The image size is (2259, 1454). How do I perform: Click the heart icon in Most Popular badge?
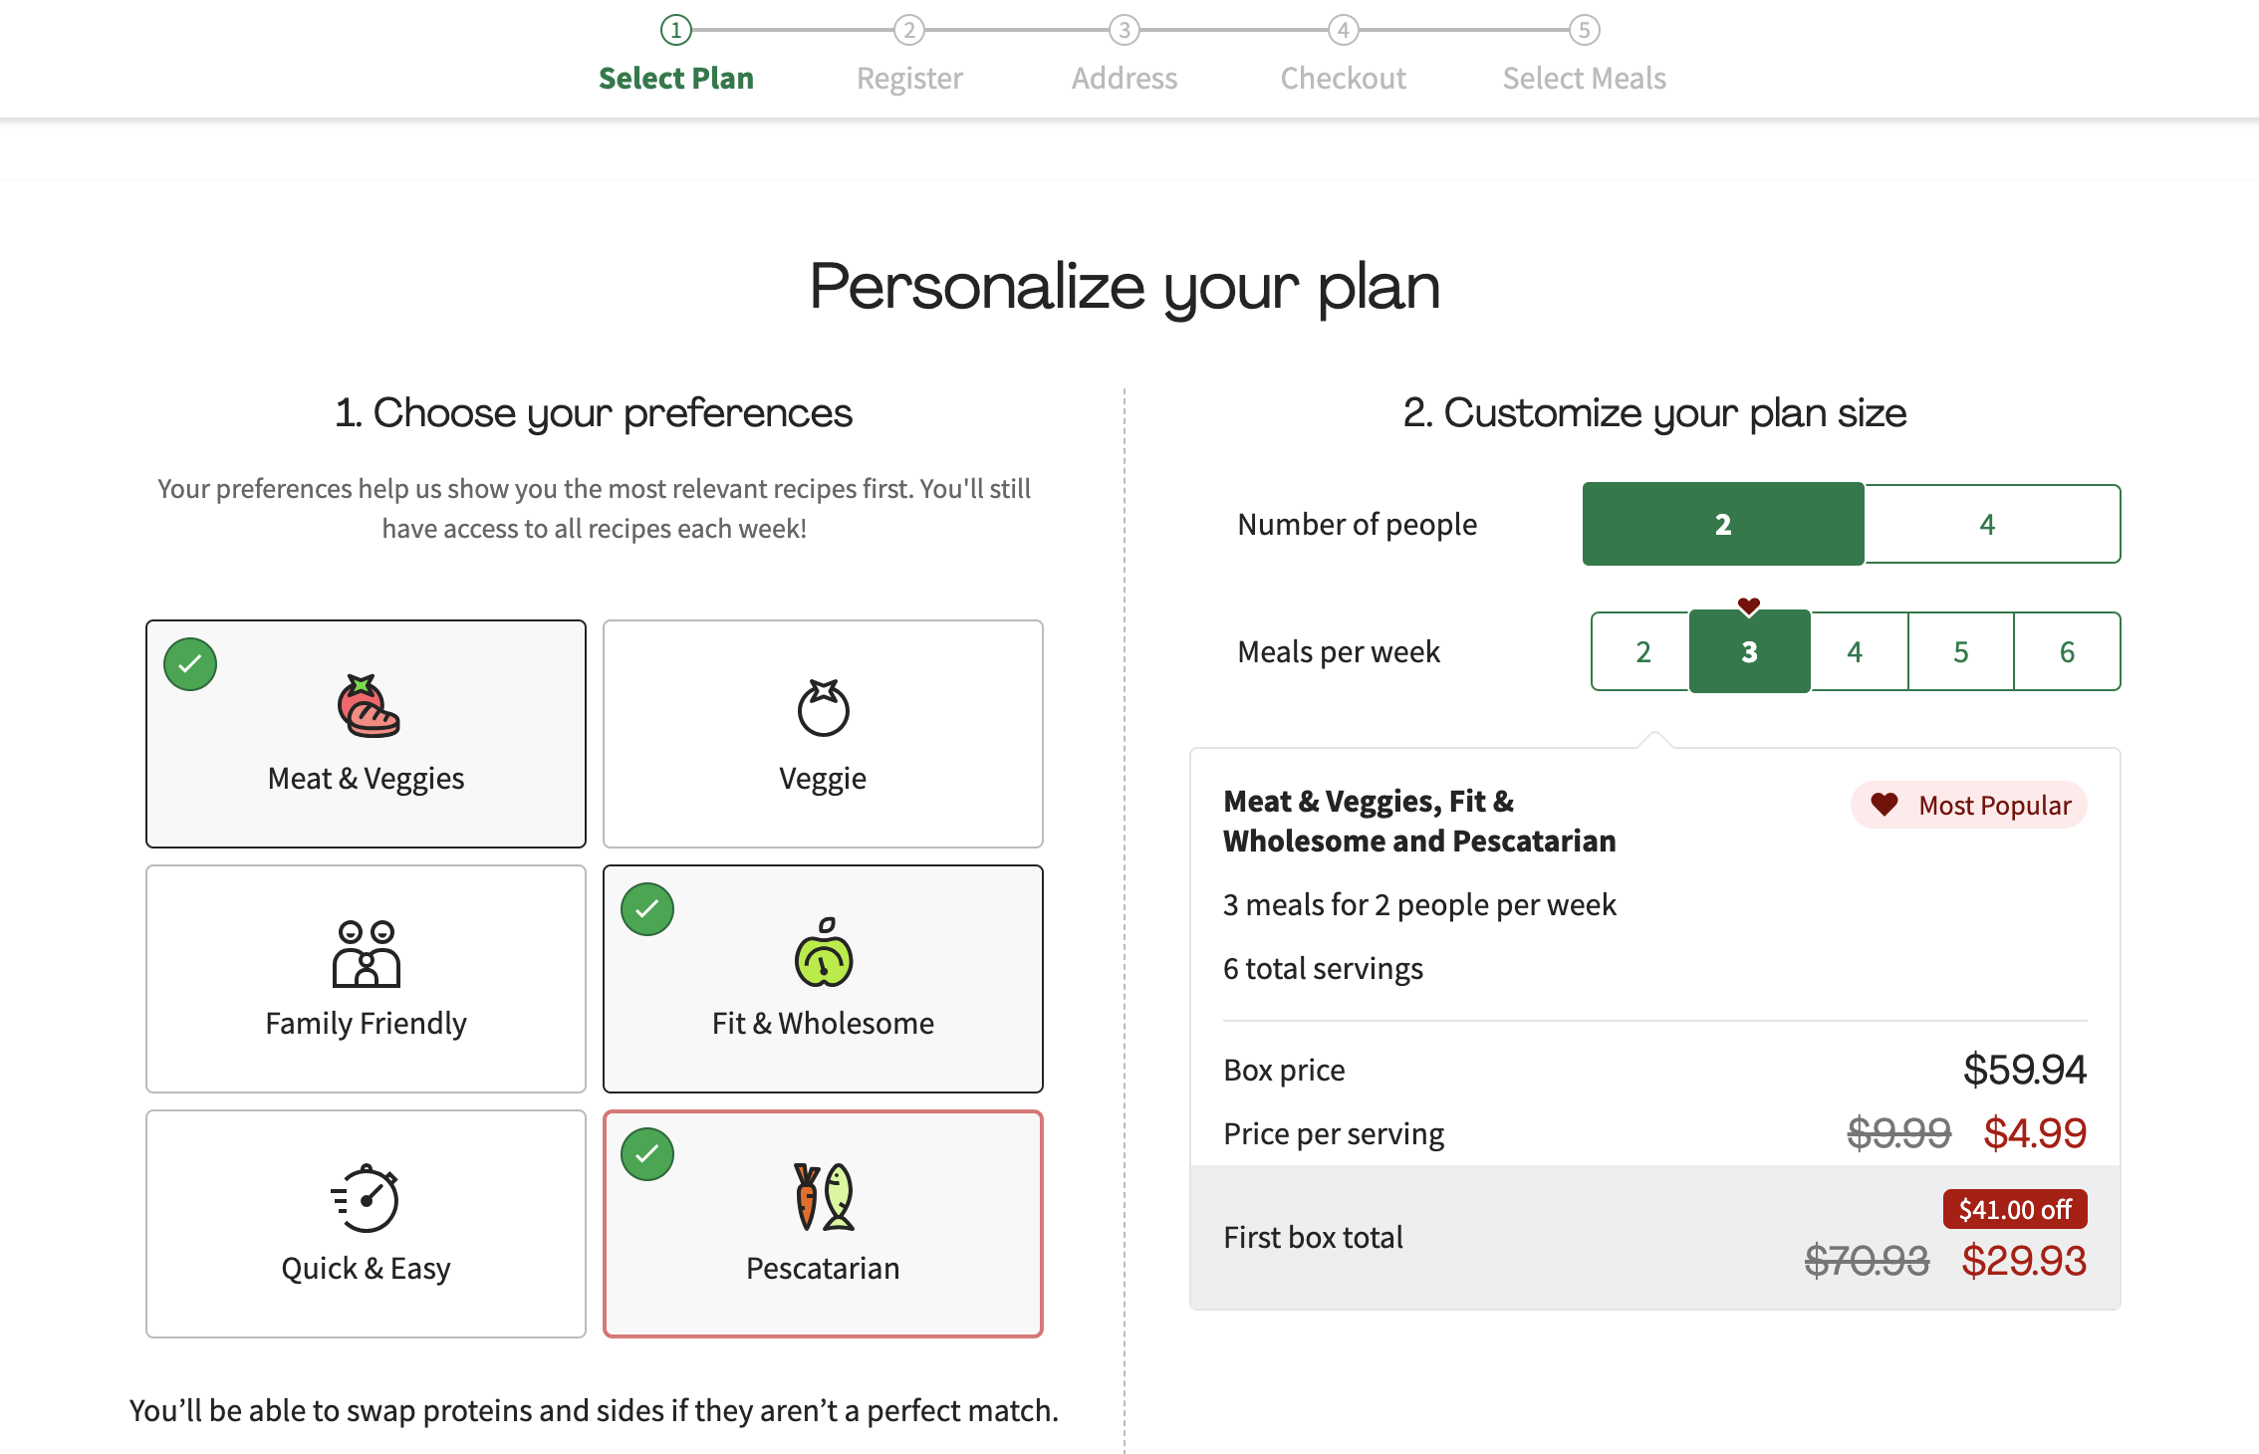point(1883,805)
